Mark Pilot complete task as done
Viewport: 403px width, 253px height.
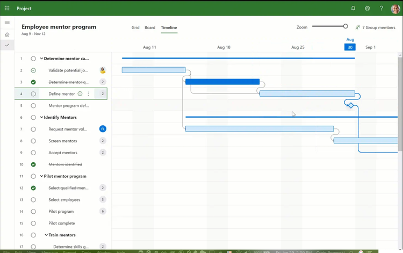(33, 223)
